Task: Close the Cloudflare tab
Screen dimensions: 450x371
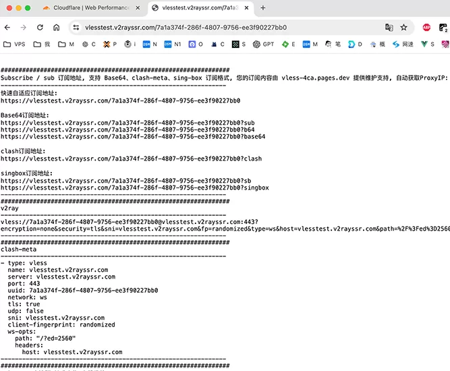Action: click(x=138, y=7)
